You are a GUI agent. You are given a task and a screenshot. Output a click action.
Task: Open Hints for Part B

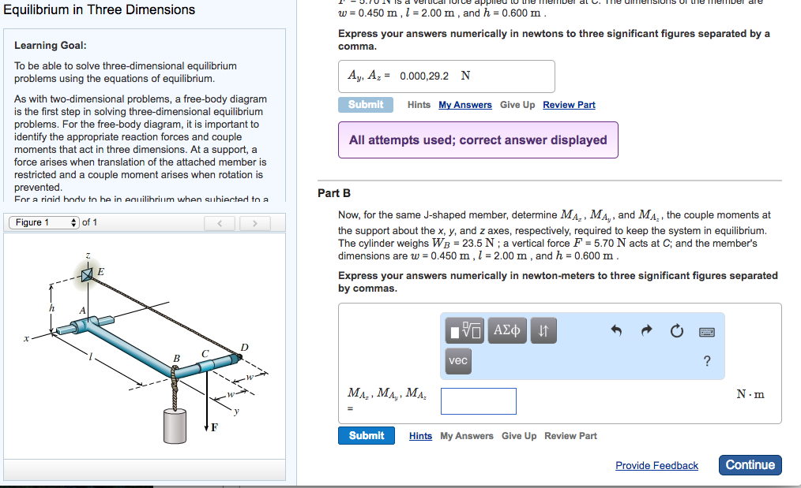click(420, 435)
